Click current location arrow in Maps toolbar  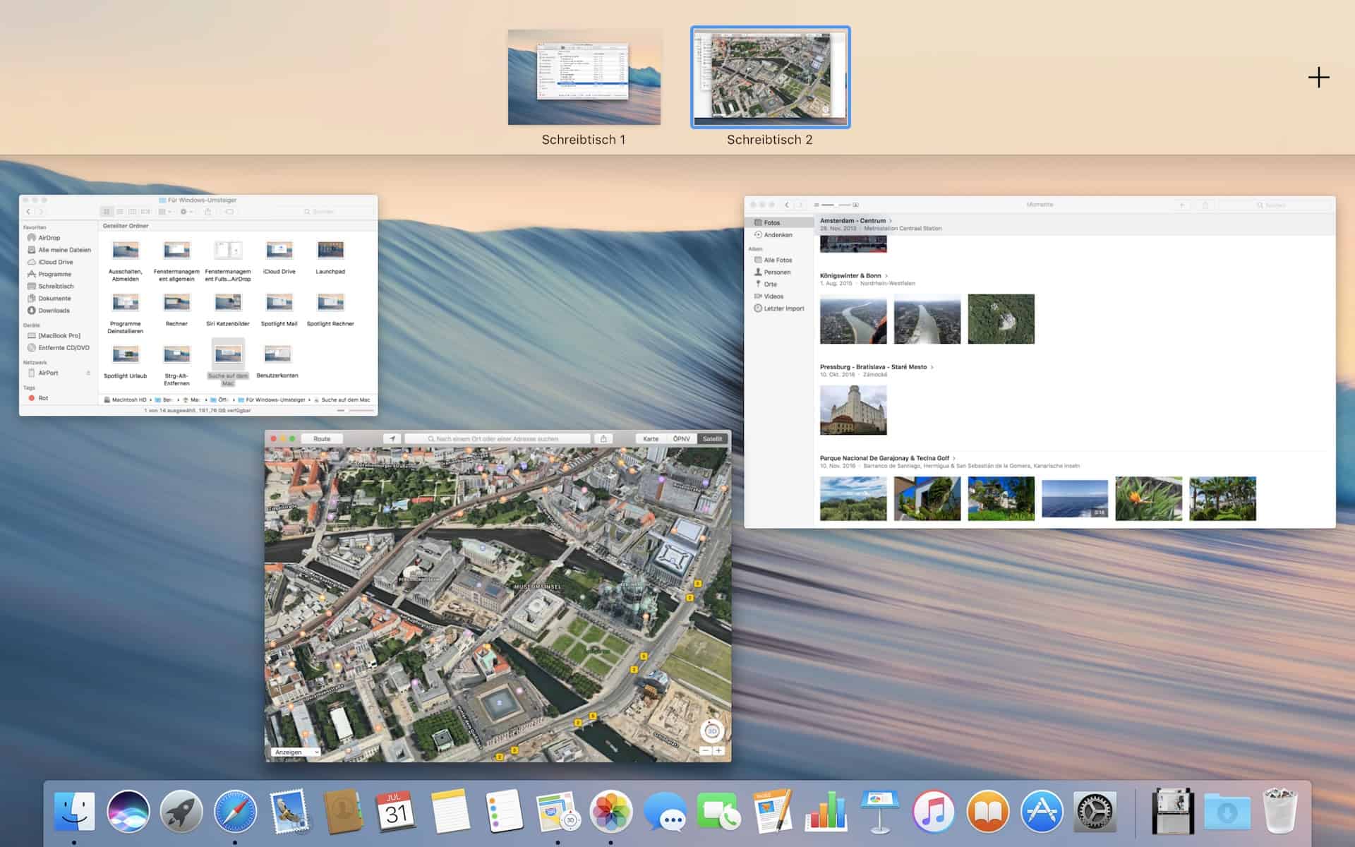(392, 438)
